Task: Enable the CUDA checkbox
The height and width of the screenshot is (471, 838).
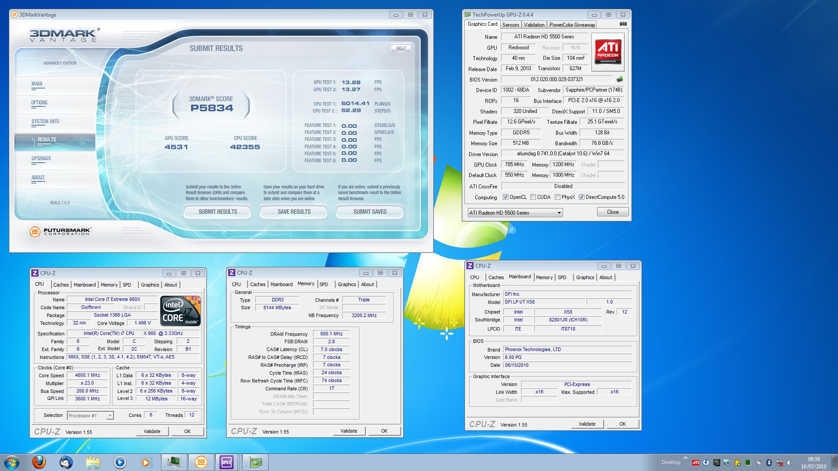Action: (533, 197)
